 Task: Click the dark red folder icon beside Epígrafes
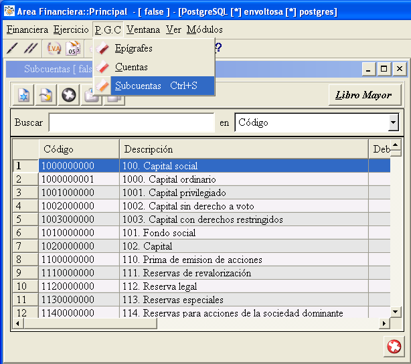pos(102,48)
